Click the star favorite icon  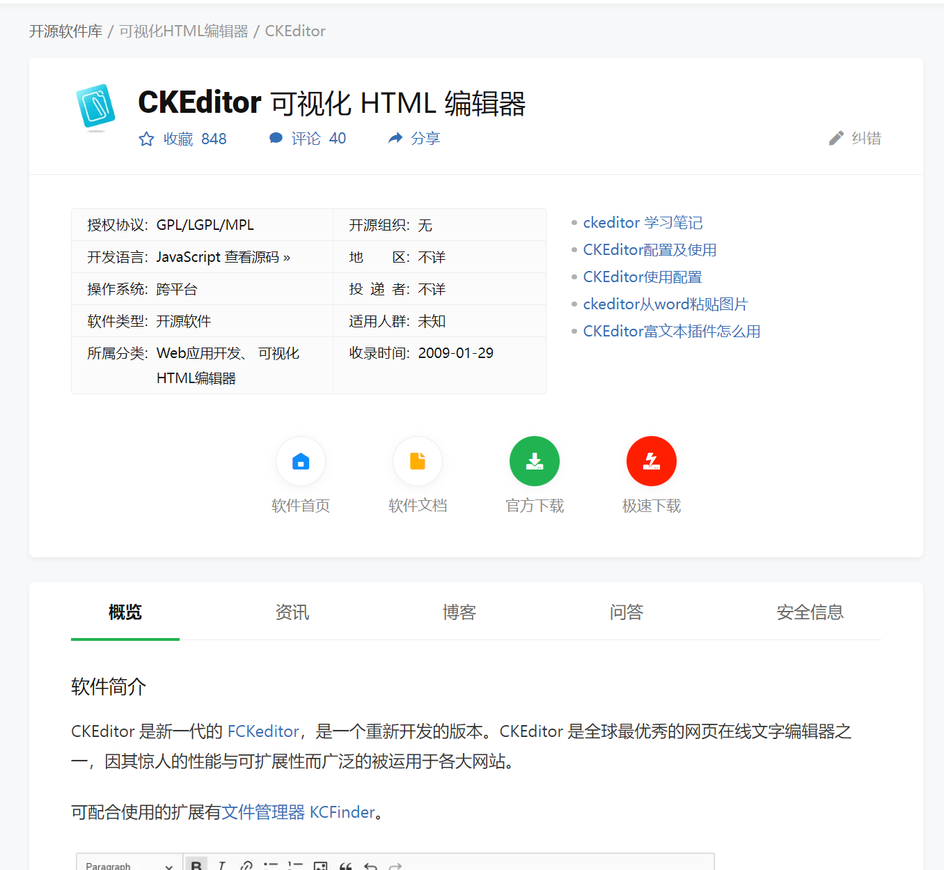click(x=146, y=139)
